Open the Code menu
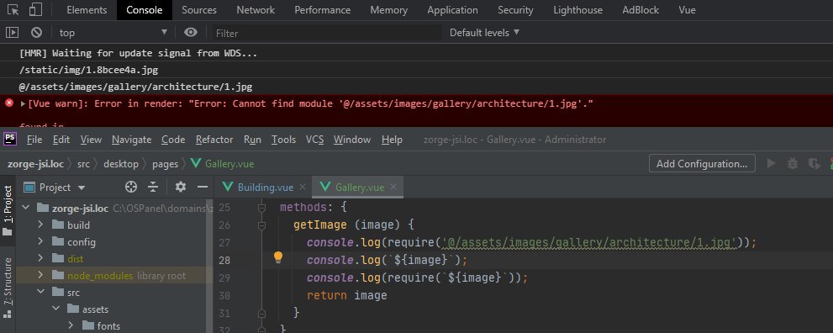Image resolution: width=833 pixels, height=333 pixels. tap(173, 140)
